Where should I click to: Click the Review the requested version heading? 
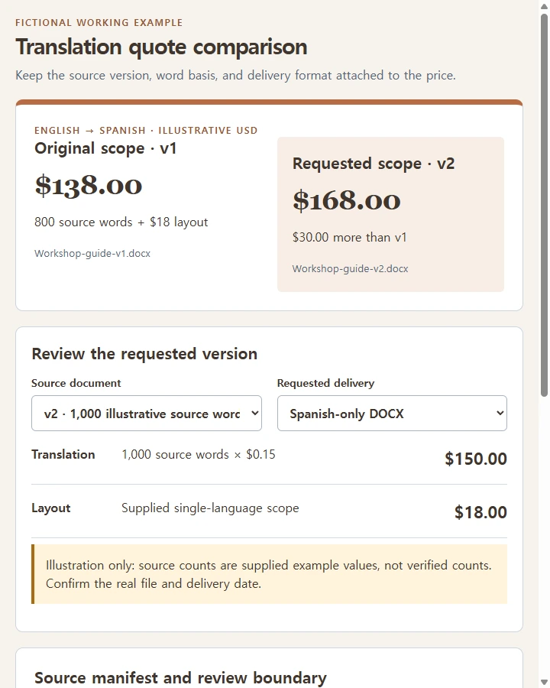tap(144, 354)
